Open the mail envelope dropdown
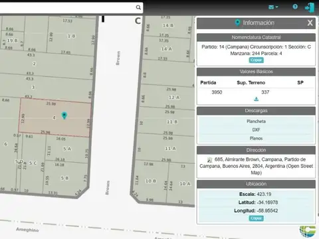This screenshot has width=319, height=239. pos(273,7)
